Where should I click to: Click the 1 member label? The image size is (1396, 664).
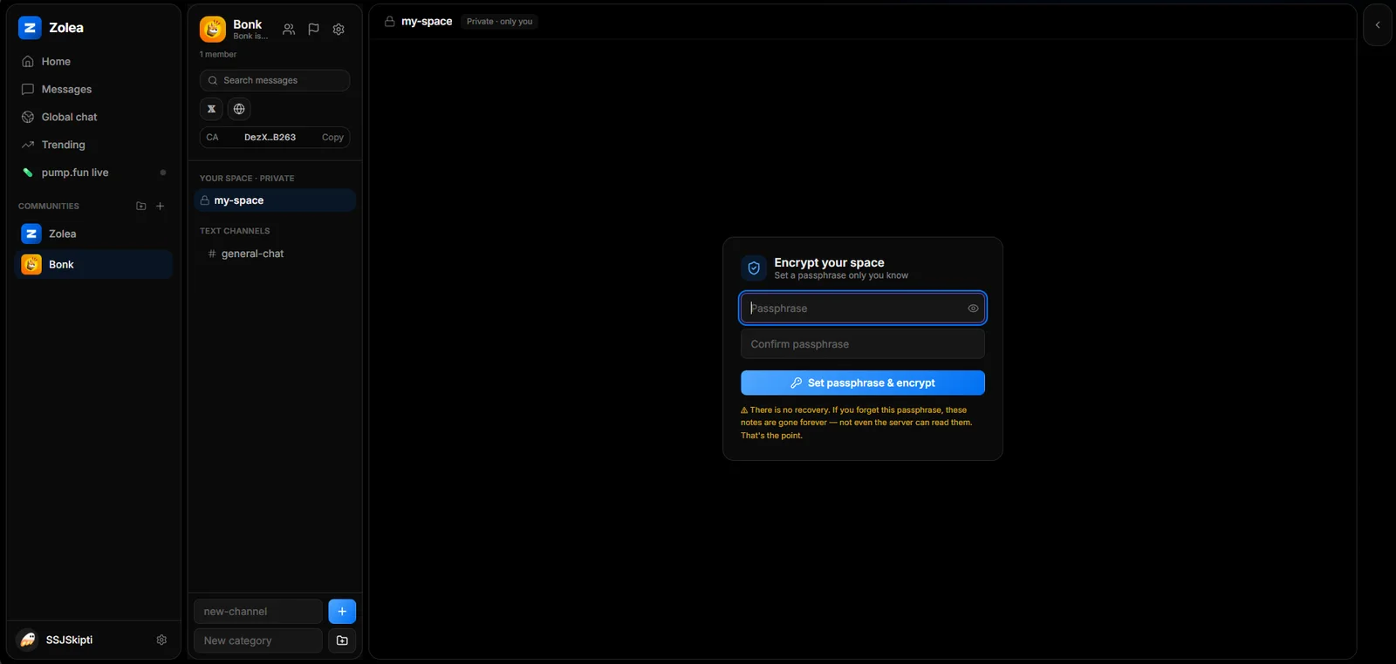click(x=218, y=55)
